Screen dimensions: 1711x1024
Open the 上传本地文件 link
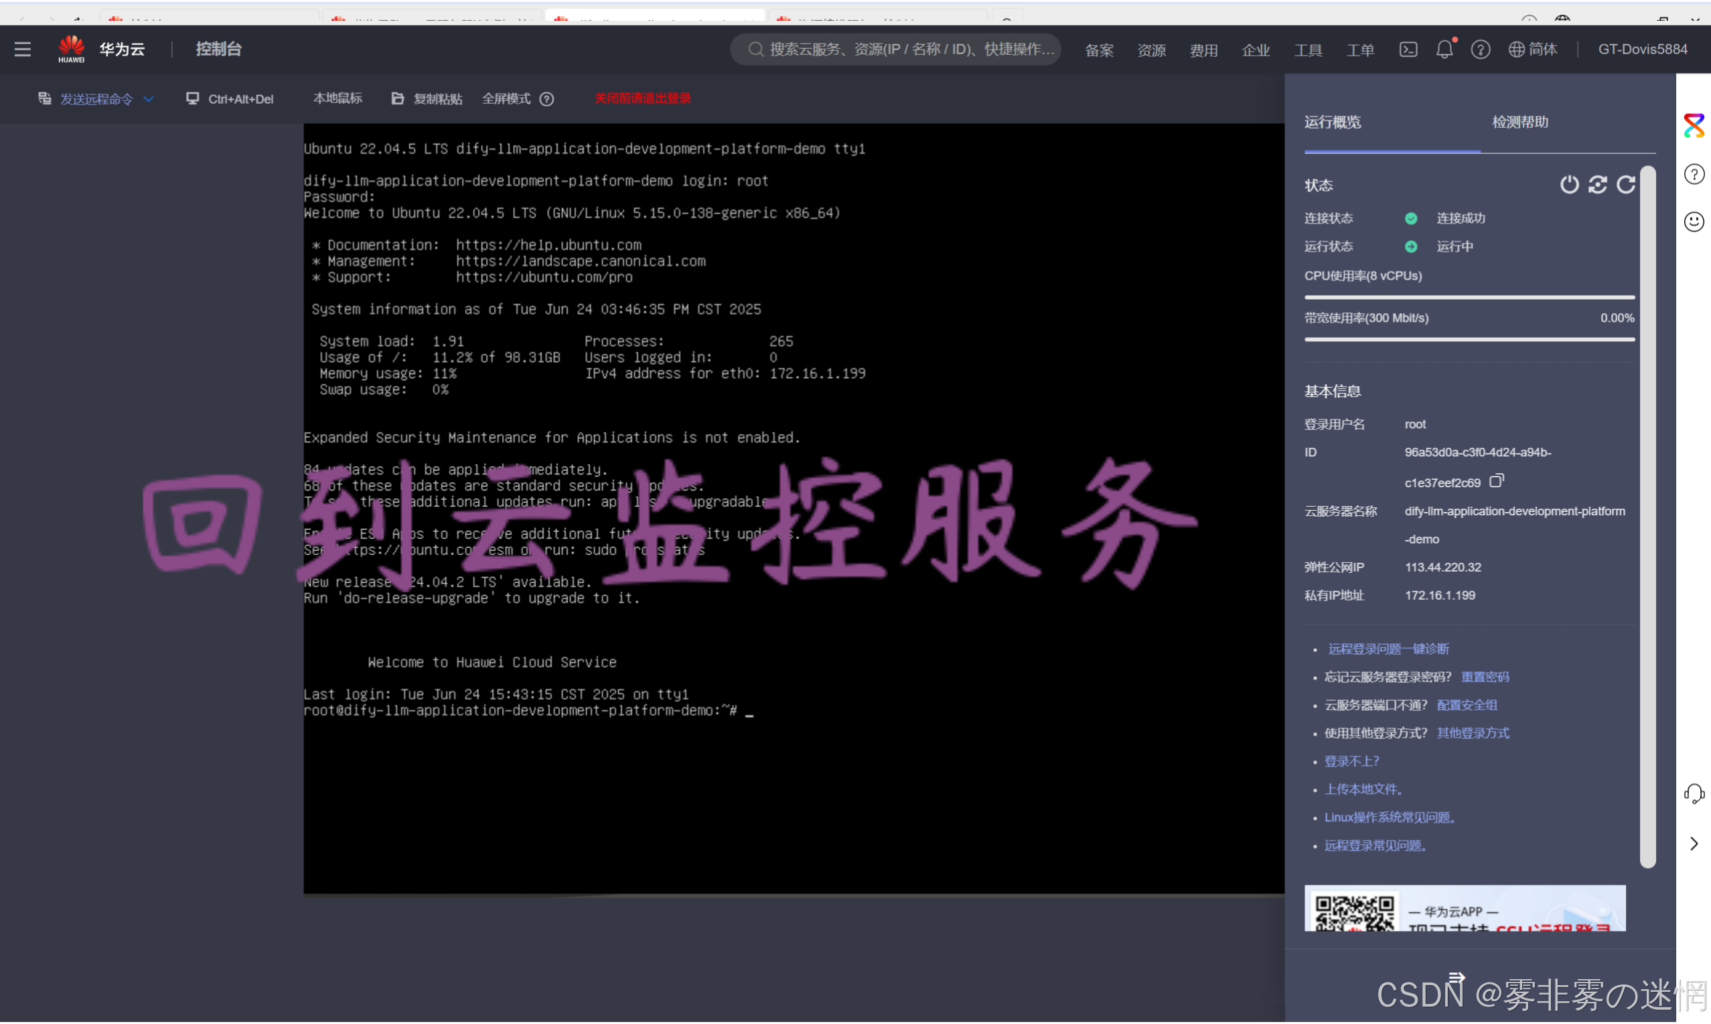pyautogui.click(x=1363, y=790)
